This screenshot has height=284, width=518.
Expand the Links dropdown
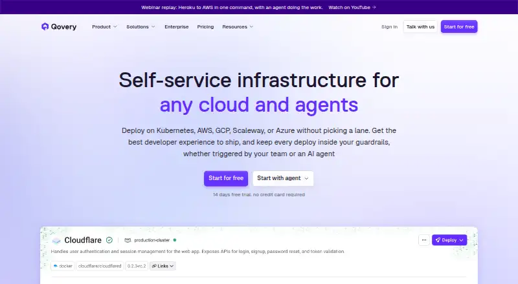tap(163, 266)
